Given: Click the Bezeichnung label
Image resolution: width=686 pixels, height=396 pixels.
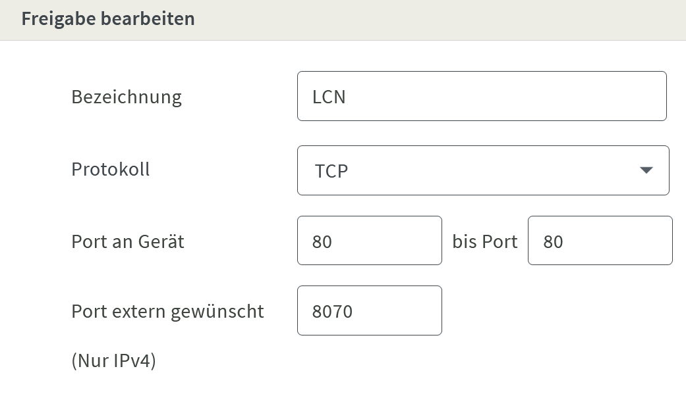Looking at the screenshot, I should [x=127, y=97].
